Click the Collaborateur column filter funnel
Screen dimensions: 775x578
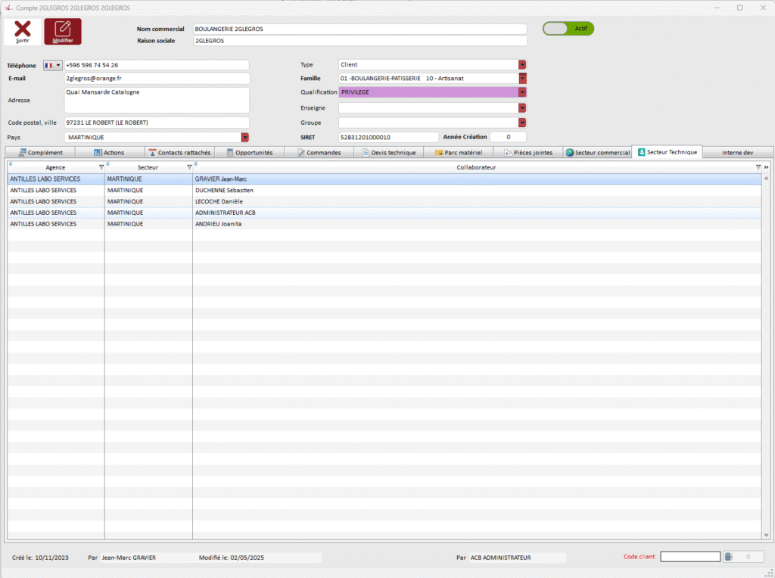tap(758, 166)
